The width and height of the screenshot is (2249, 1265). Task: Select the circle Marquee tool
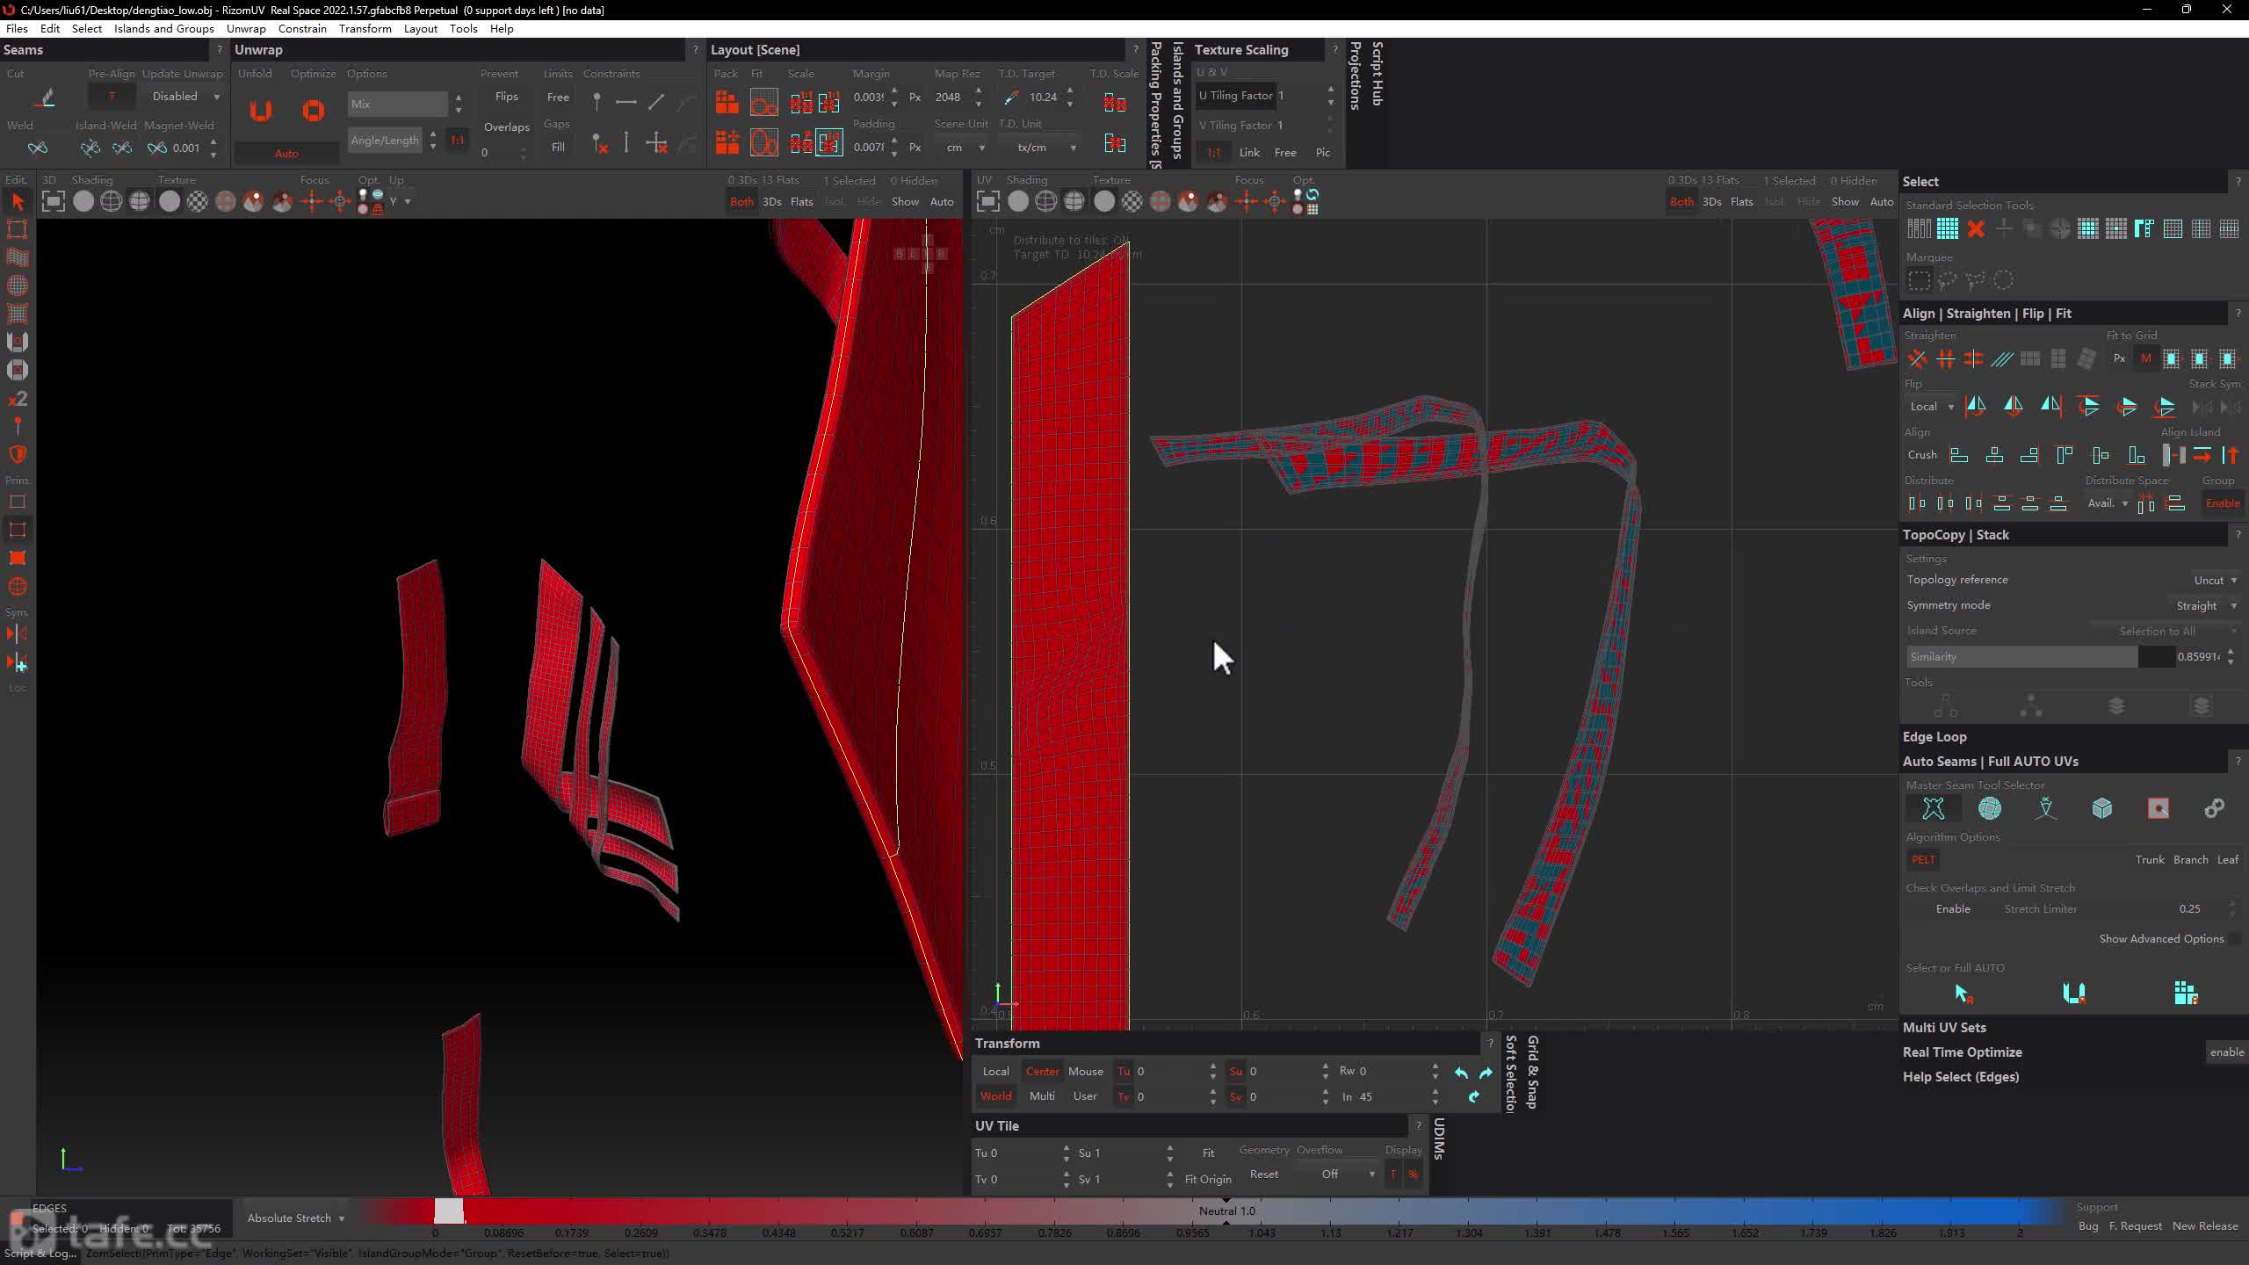pyautogui.click(x=2004, y=281)
